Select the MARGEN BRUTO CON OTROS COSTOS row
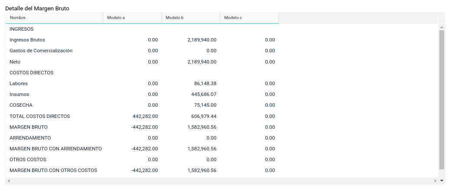This screenshot has width=455, height=191. coord(53,170)
